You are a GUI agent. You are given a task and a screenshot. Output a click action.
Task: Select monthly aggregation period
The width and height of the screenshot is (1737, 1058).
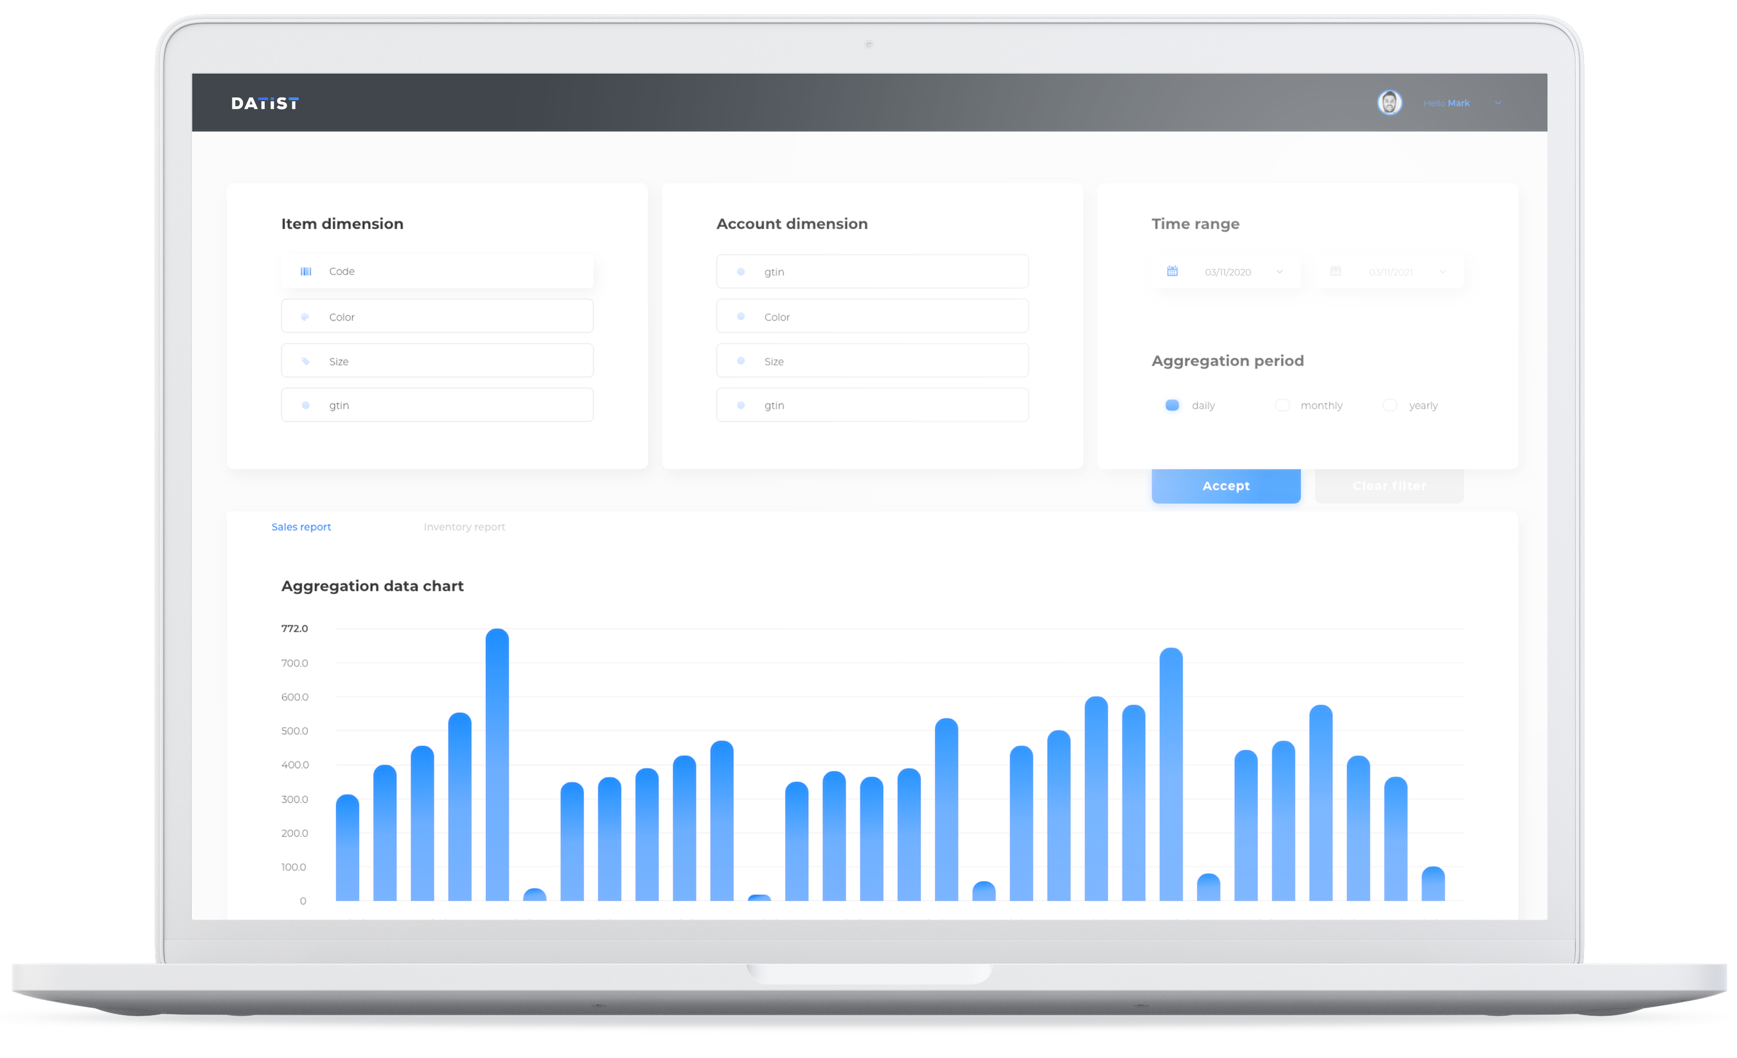pyautogui.click(x=1282, y=405)
